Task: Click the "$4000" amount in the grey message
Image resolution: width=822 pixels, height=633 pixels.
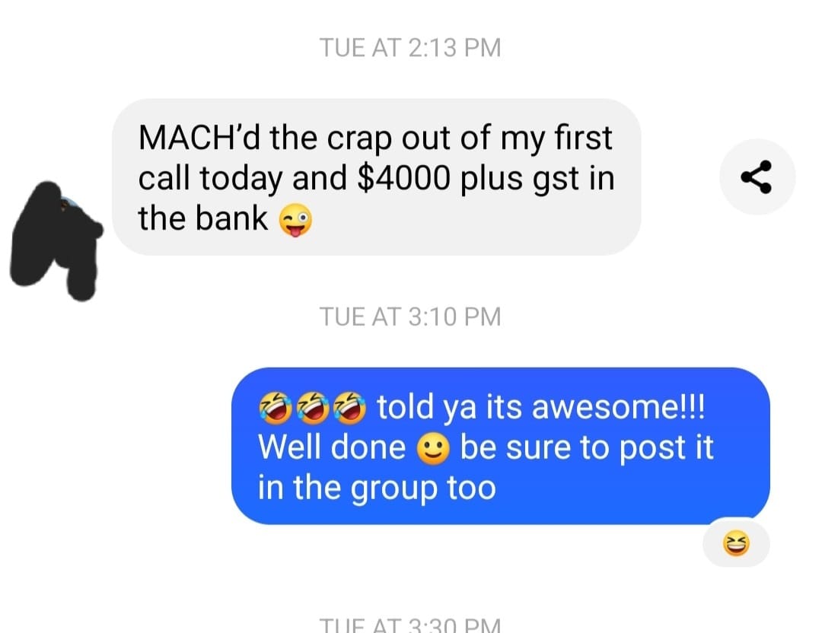Action: click(403, 178)
